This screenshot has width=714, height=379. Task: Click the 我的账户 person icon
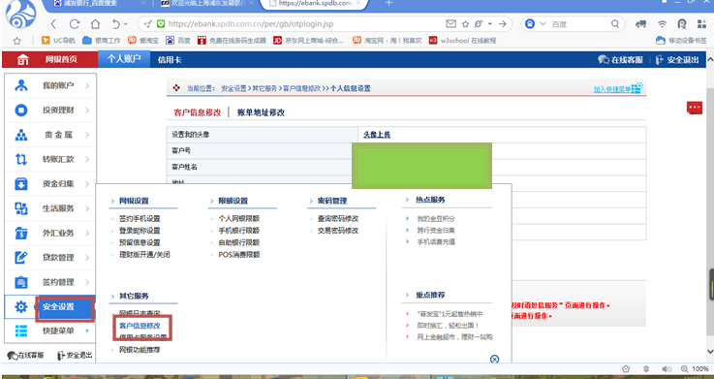pyautogui.click(x=21, y=85)
